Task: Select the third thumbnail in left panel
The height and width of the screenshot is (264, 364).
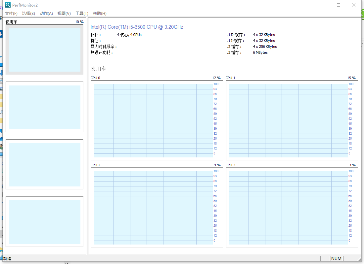Action: 45,164
